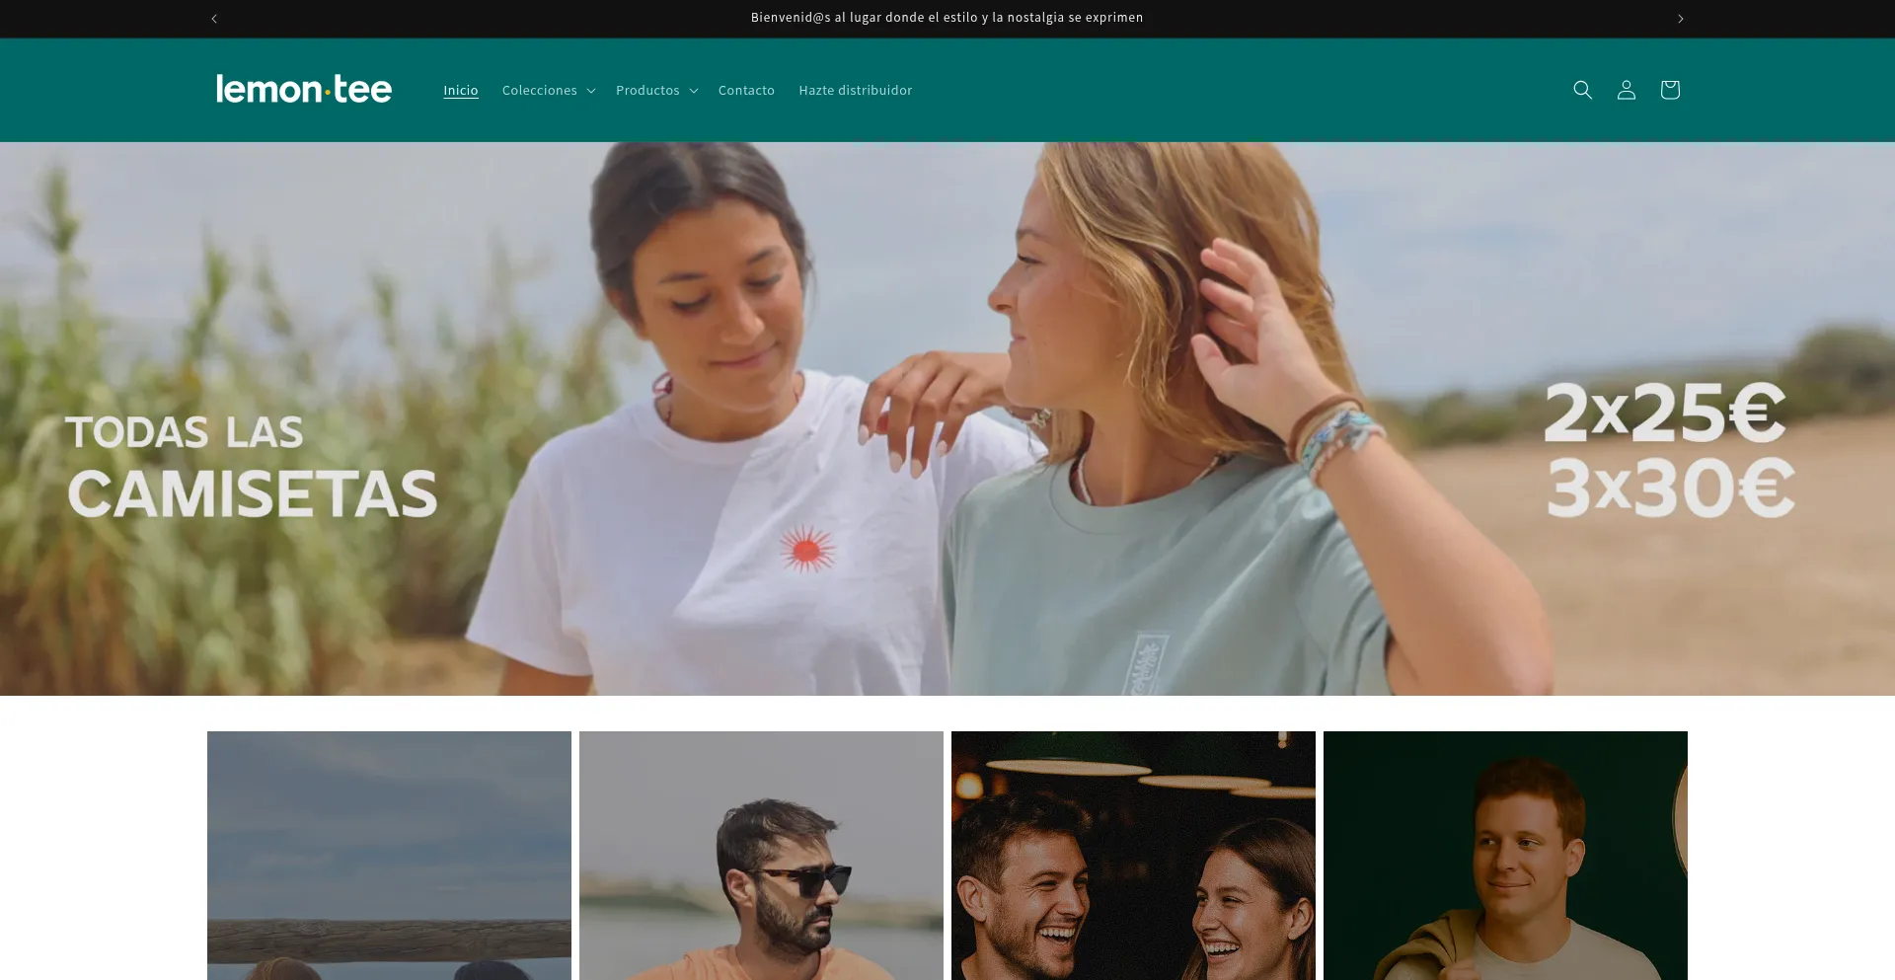1895x980 pixels.
Task: Click the Bienvenid@s announcement bar text
Action: tap(947, 18)
